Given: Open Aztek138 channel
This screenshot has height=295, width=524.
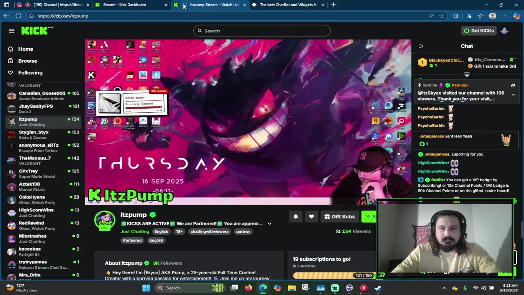Looking at the screenshot, I should pos(43,187).
